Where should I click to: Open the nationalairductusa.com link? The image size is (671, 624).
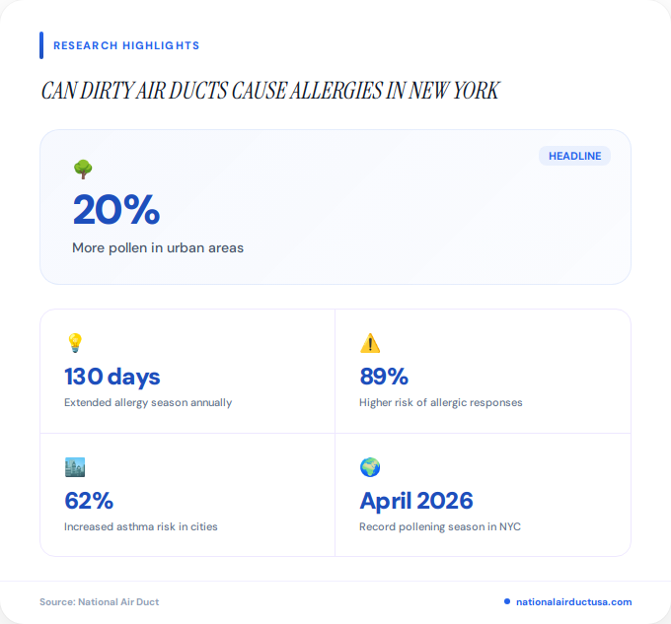574,601
